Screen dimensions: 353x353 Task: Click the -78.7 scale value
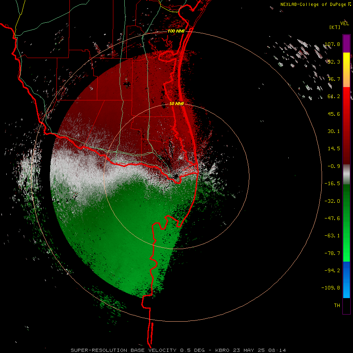coord(332,253)
